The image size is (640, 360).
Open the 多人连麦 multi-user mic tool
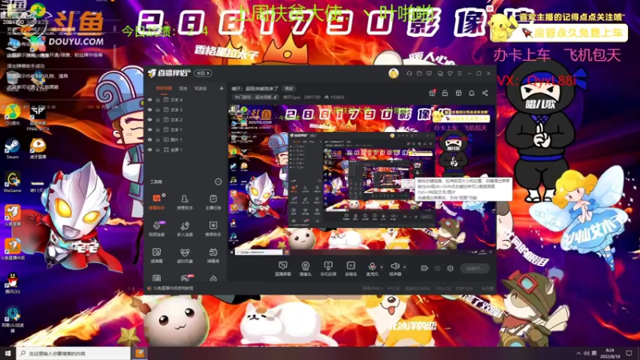tap(185, 229)
